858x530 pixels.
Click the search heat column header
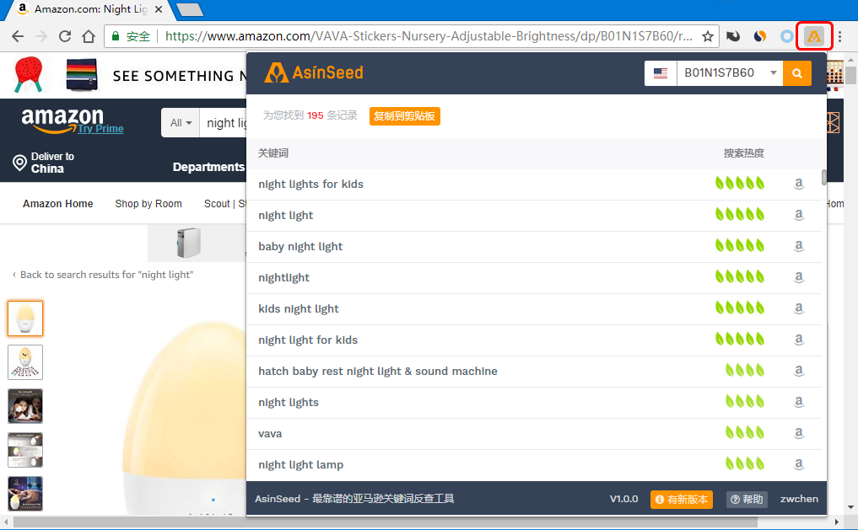click(743, 153)
